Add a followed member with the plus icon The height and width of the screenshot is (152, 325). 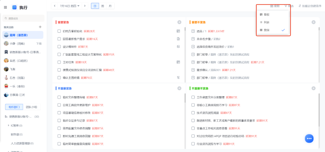click(40, 27)
